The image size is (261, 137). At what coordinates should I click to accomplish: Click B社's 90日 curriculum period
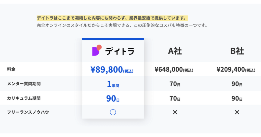[237, 99]
